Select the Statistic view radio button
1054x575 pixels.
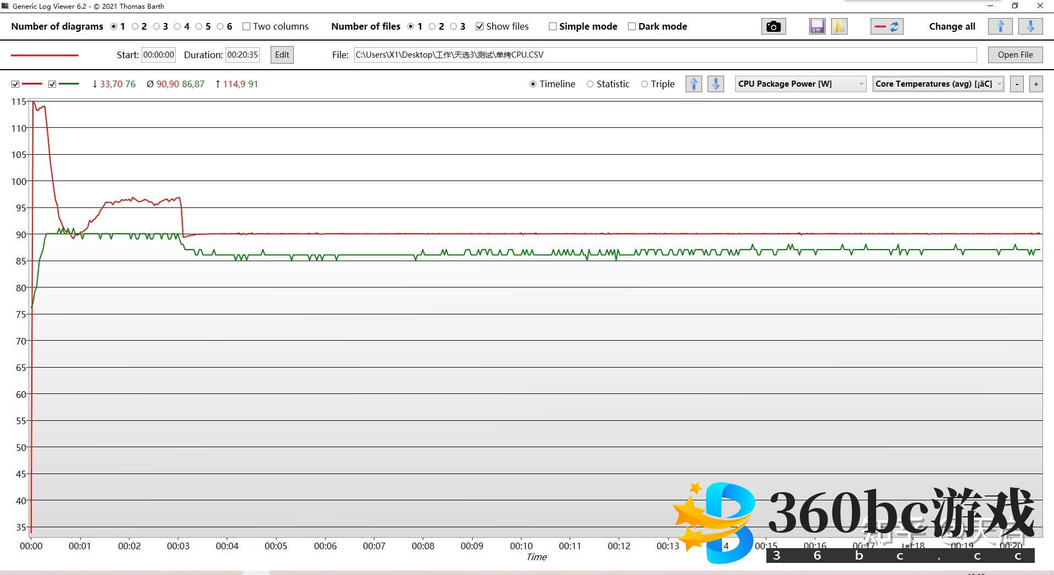point(590,84)
